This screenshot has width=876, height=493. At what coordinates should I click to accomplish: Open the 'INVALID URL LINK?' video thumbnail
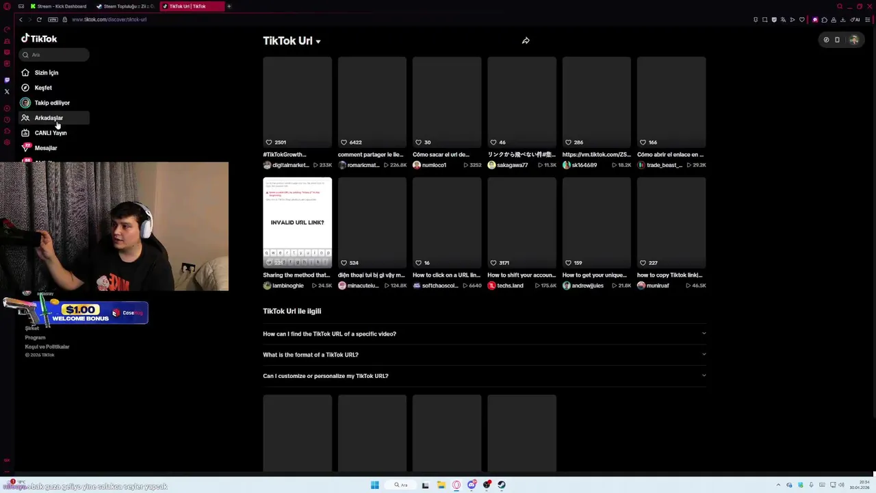pos(297,223)
